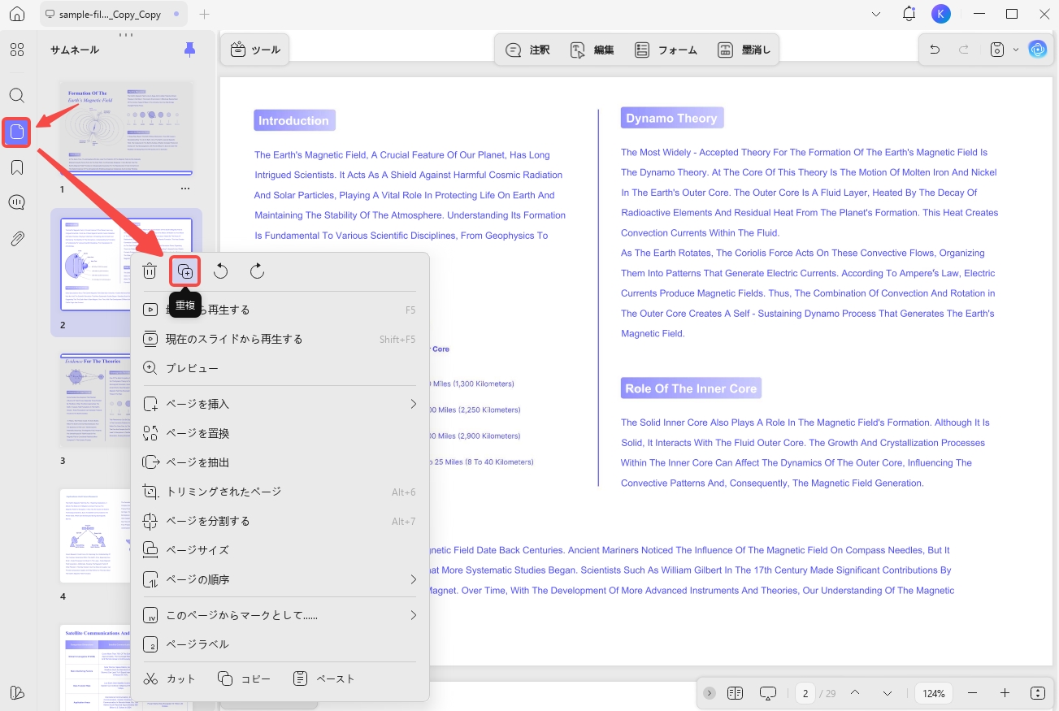The width and height of the screenshot is (1059, 711).
Task: Select page 3 thumbnail
Action: tap(96, 401)
